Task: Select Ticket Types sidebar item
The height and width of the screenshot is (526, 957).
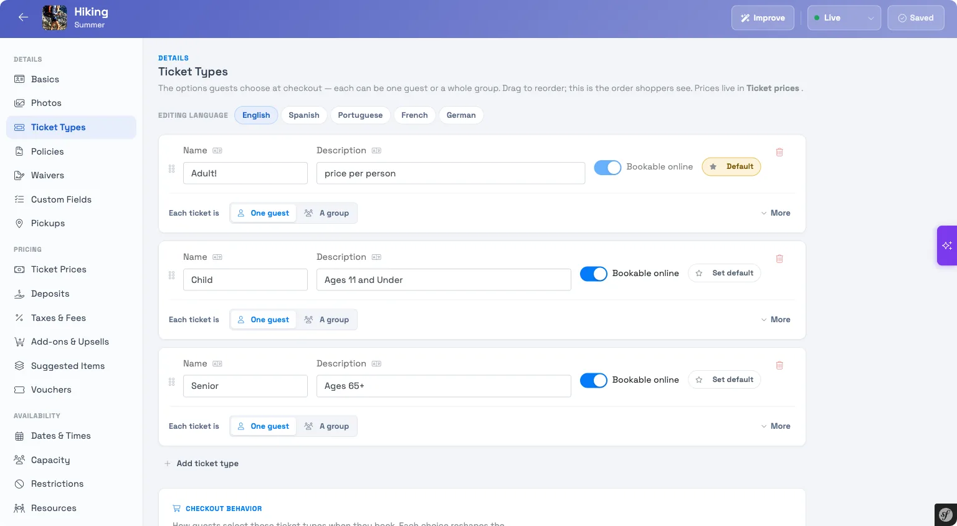Action: click(71, 127)
